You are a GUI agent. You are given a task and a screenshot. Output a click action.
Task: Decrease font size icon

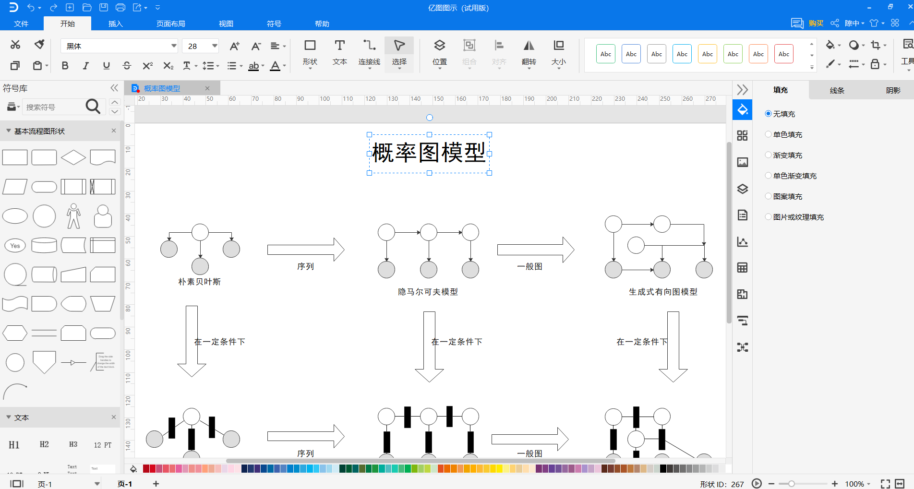256,46
